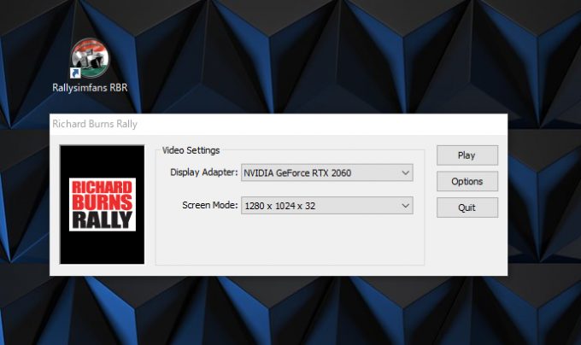Image resolution: width=581 pixels, height=345 pixels.
Task: Click the Richard Burns Rally window title
Action: tap(95, 124)
